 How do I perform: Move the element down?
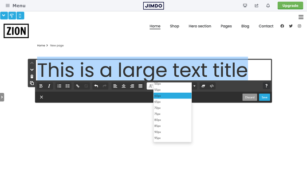point(32,70)
